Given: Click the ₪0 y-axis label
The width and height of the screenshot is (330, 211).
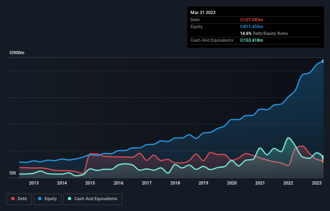Looking at the screenshot, I should coord(13,173).
